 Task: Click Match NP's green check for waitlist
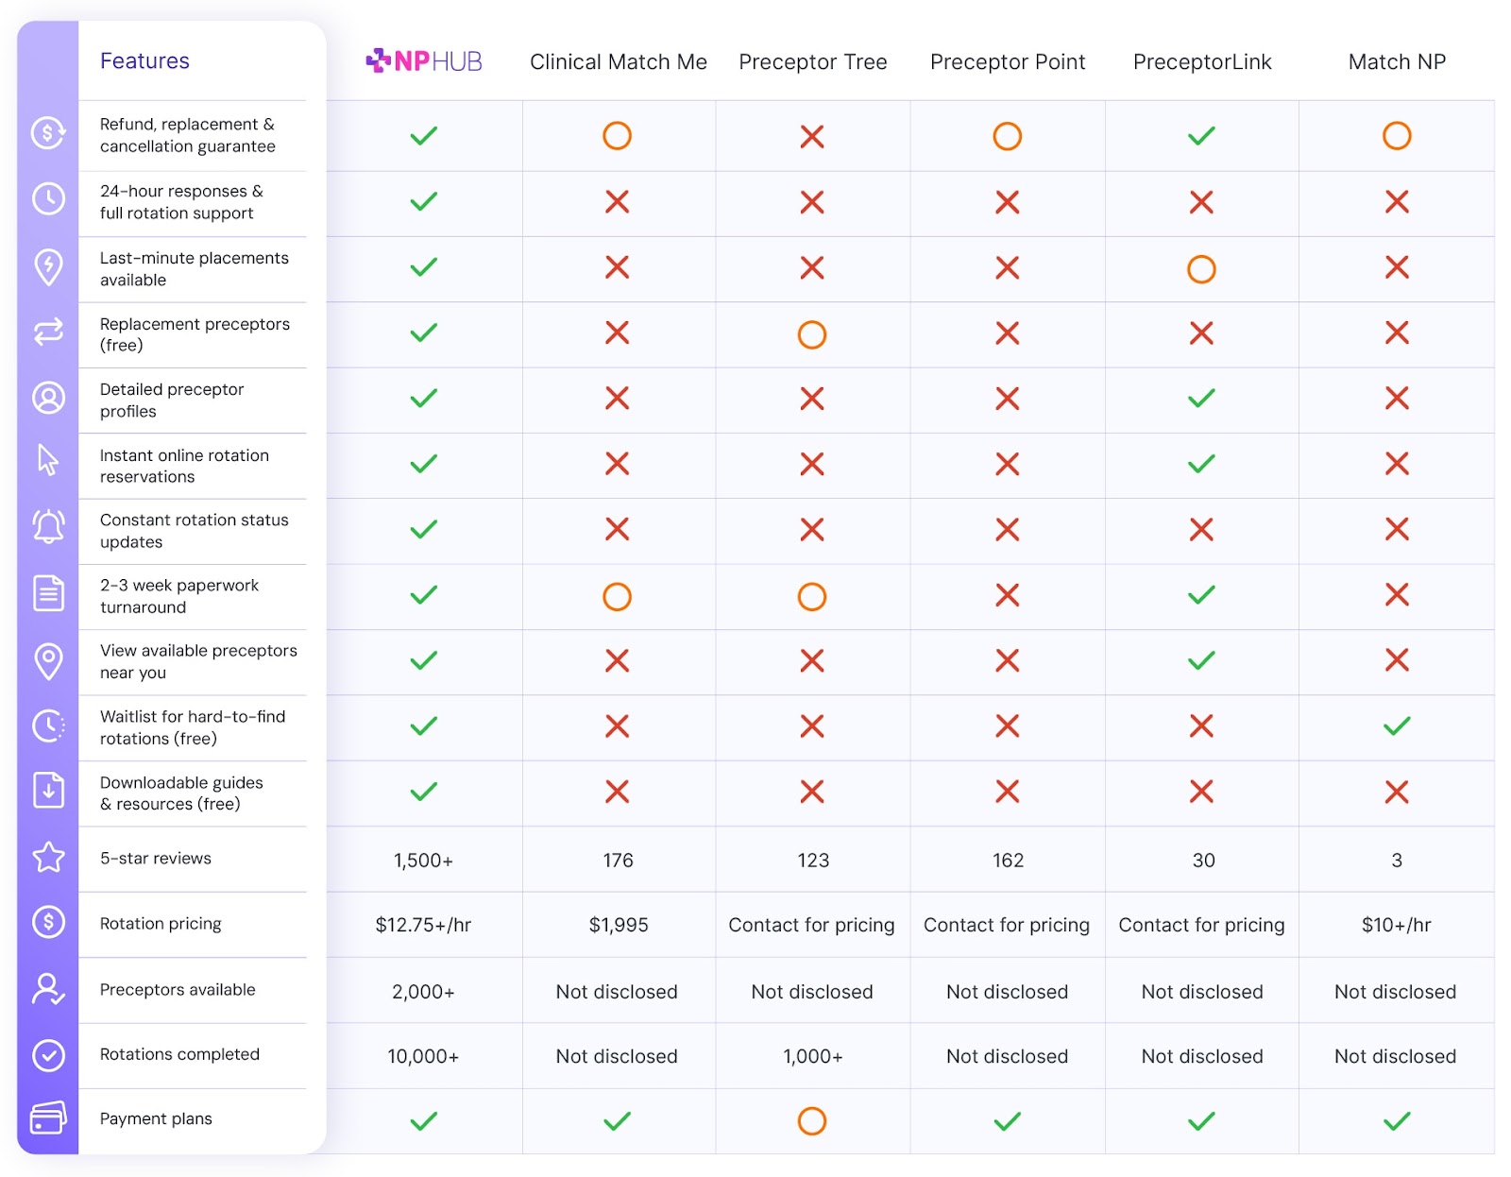coord(1397,725)
